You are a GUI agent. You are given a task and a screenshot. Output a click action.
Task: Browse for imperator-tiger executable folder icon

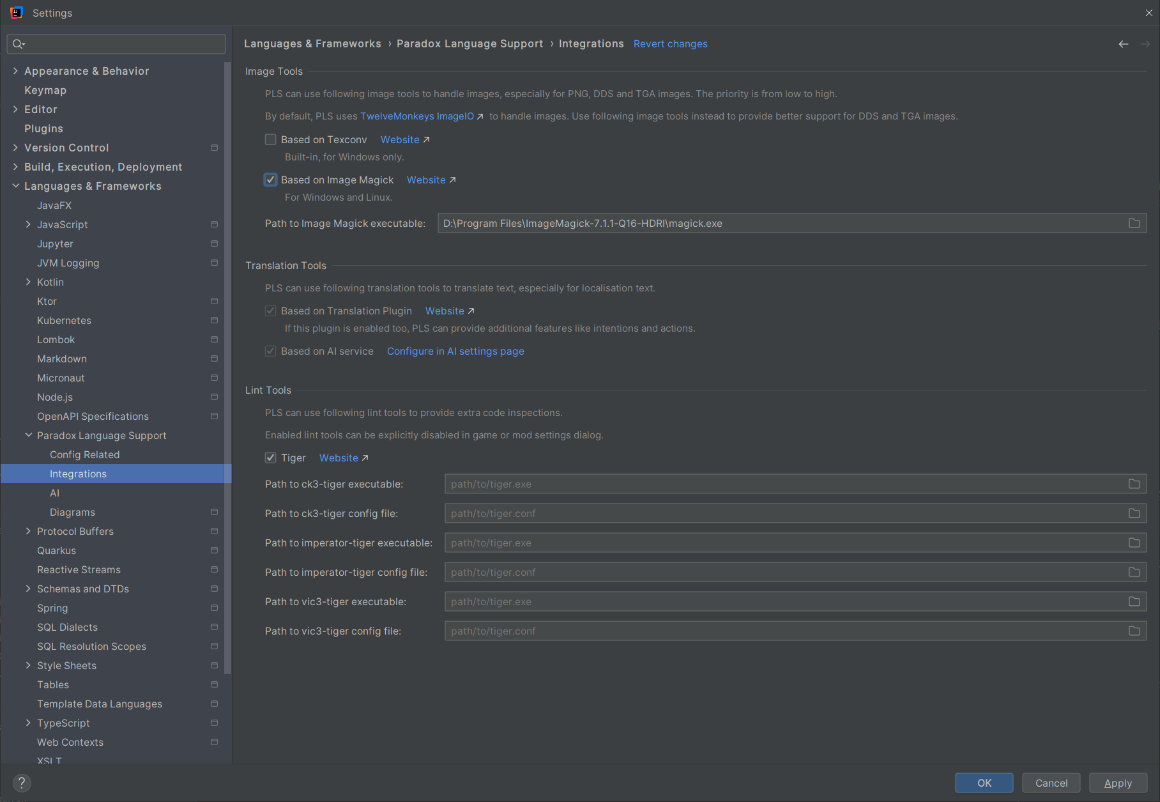pos(1134,543)
